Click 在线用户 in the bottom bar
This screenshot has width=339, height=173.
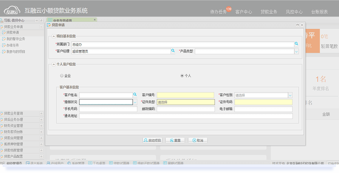pyautogui.click(x=55, y=163)
